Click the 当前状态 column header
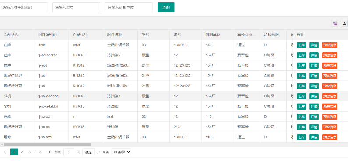The height and width of the screenshot is (161, 348). point(17,35)
